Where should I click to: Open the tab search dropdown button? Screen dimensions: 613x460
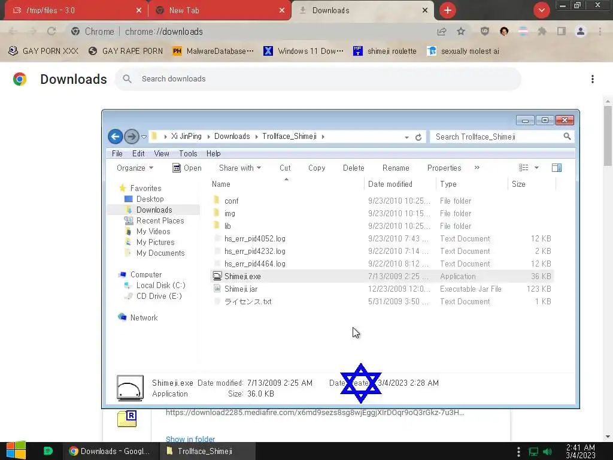pos(541,10)
